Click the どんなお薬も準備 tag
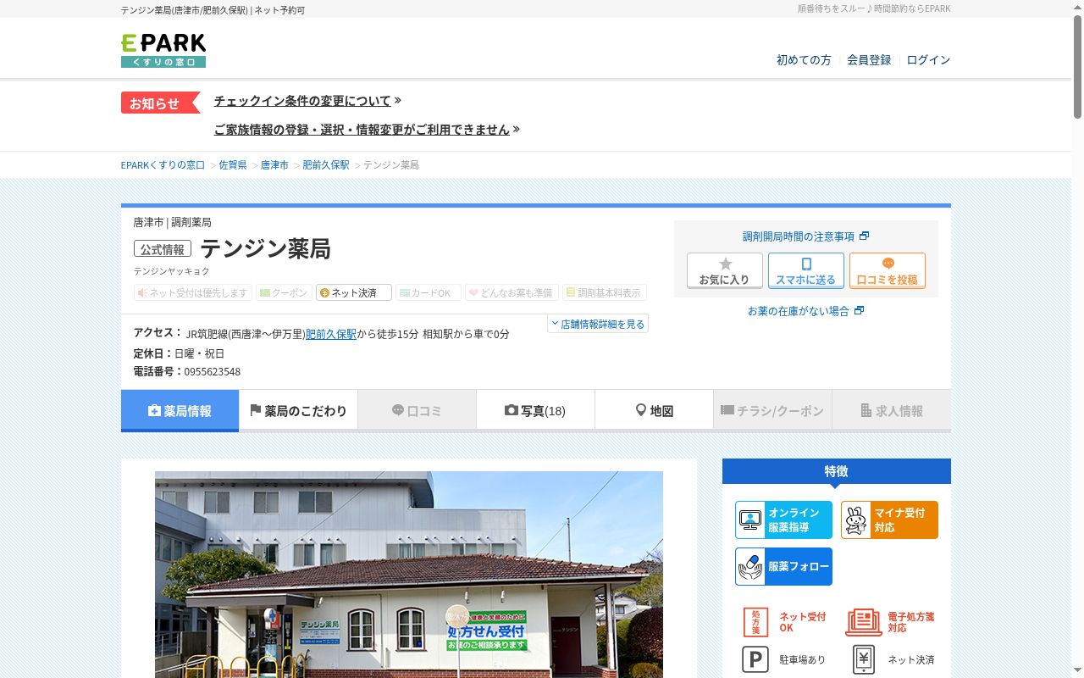The height and width of the screenshot is (678, 1084). (512, 292)
